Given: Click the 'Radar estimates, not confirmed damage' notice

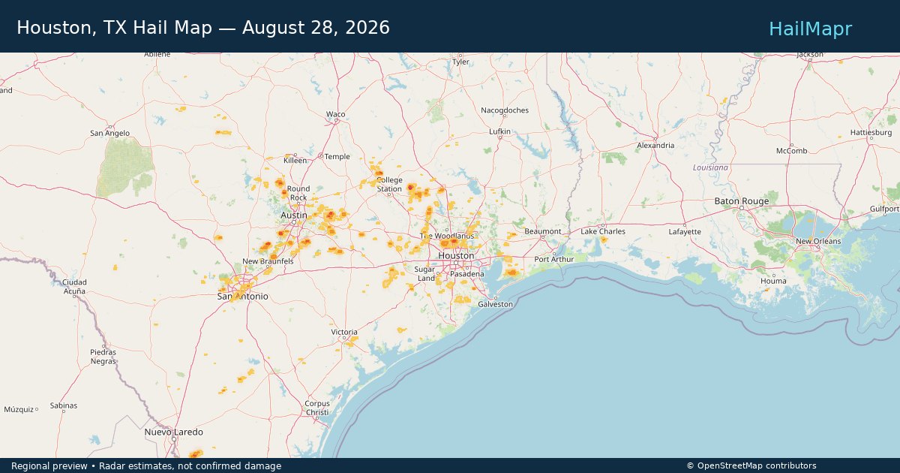Looking at the screenshot, I should [190, 466].
